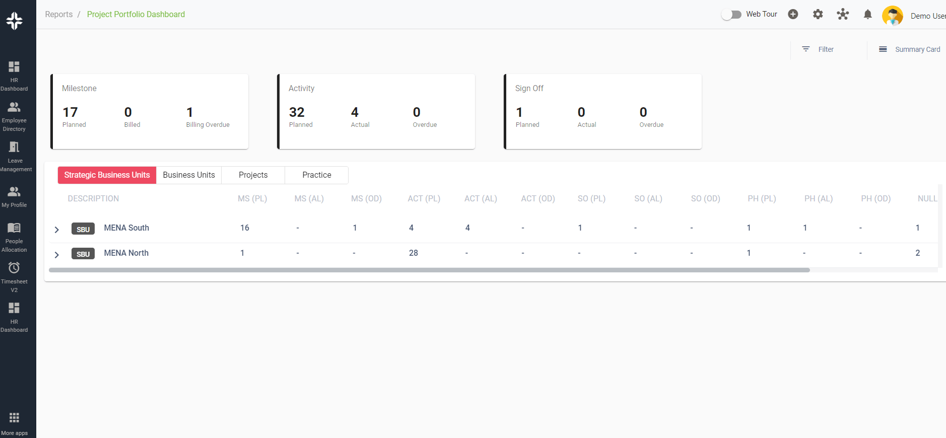This screenshot has height=438, width=946.
Task: Click the Reports breadcrumb link
Action: [59, 15]
